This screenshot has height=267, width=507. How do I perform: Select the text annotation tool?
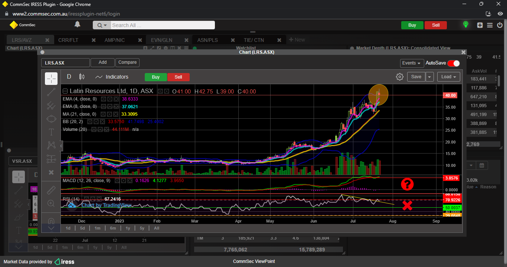(51, 132)
